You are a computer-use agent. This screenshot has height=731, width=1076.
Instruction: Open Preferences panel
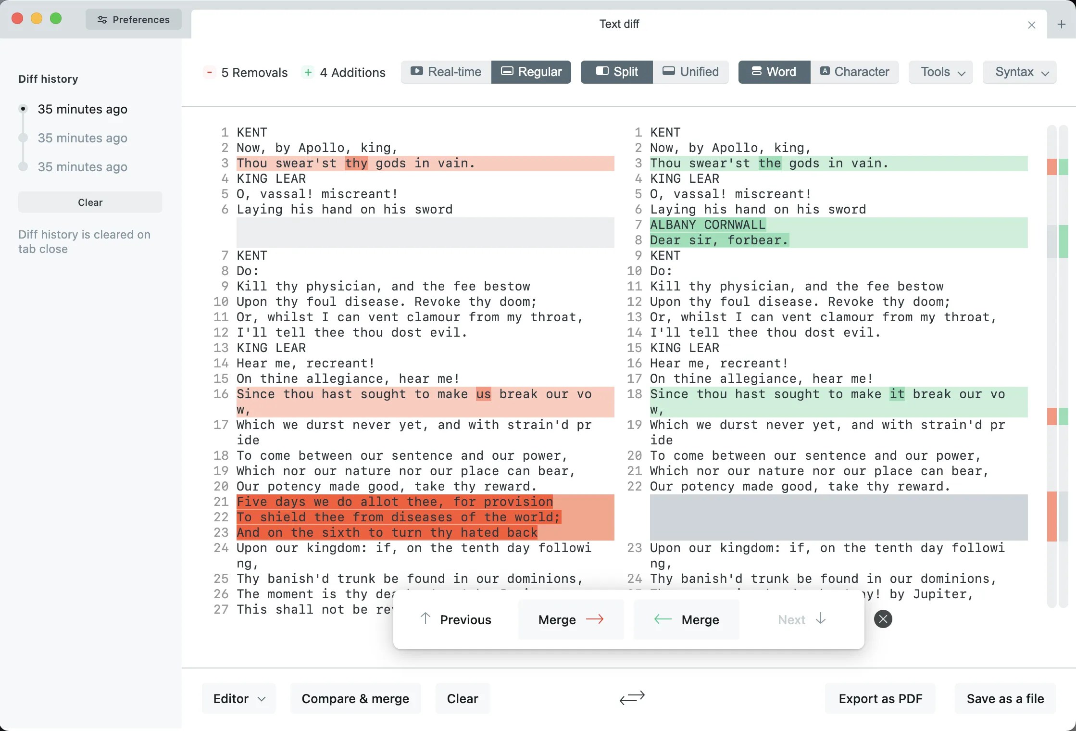(134, 20)
